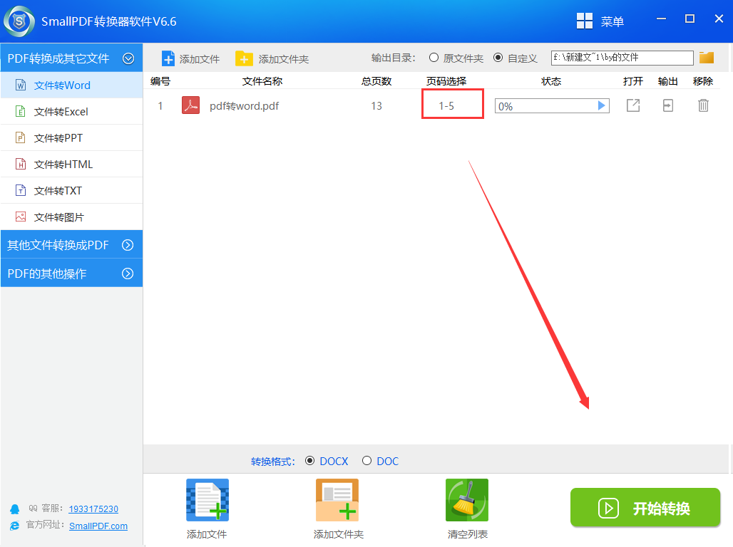Click the file name pdf转word.pdf
Screen dimensions: 733x547
[244, 106]
